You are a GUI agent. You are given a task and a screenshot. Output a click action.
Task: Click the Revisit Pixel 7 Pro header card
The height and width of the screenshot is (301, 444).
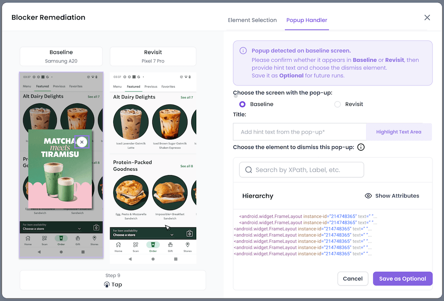(x=153, y=56)
